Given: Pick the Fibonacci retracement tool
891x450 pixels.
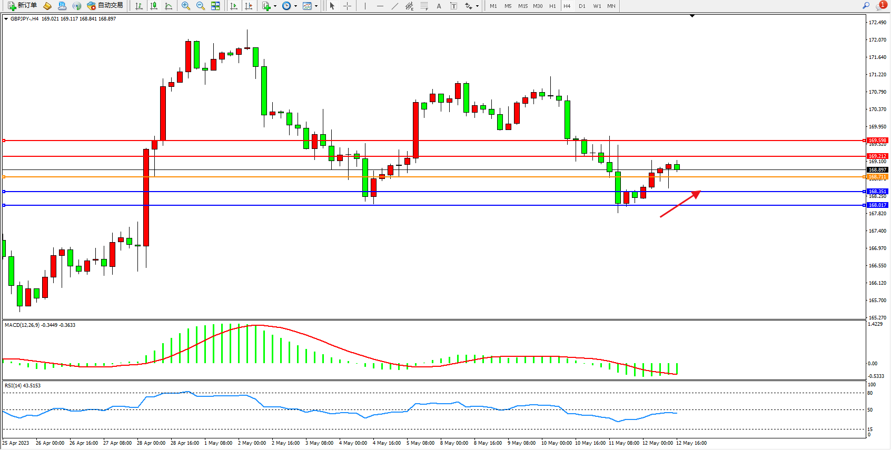Looking at the screenshot, I should coord(424,6).
